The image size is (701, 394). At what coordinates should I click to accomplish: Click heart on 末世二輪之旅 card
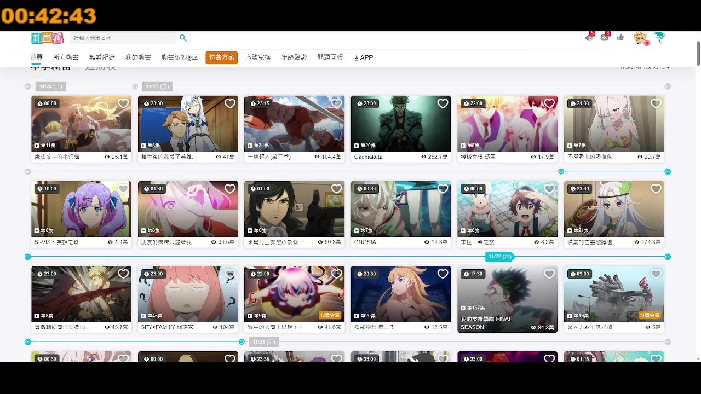(549, 189)
